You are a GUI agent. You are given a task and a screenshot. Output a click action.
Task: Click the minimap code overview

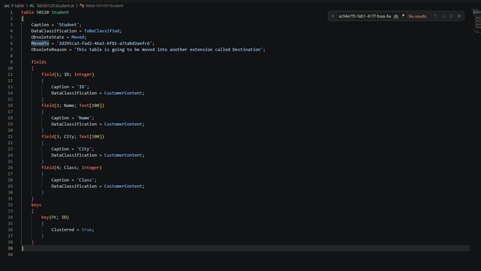tap(476, 21)
